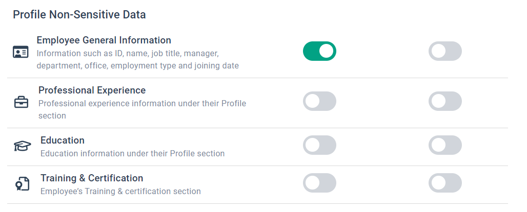Viewport: 527px width, 212px height.
Task: Click the briefcase icon beside Professional Experience
Action: pos(21,102)
